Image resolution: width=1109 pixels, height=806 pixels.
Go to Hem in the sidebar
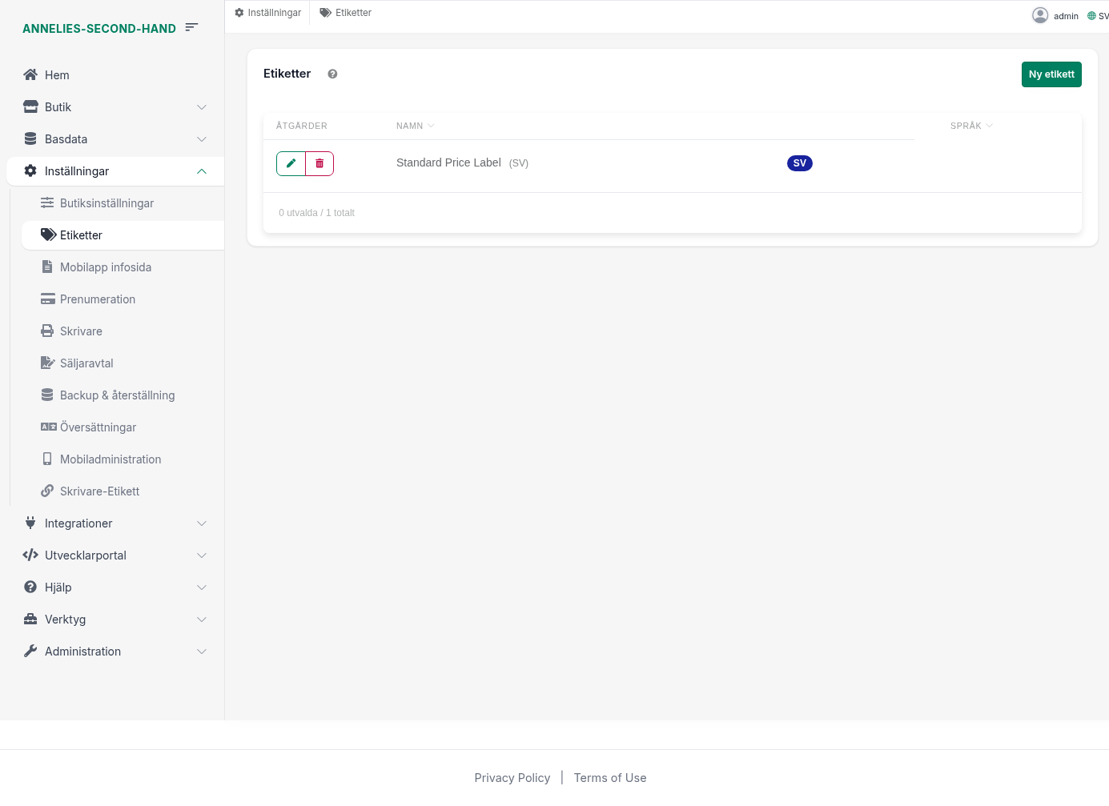[x=57, y=75]
